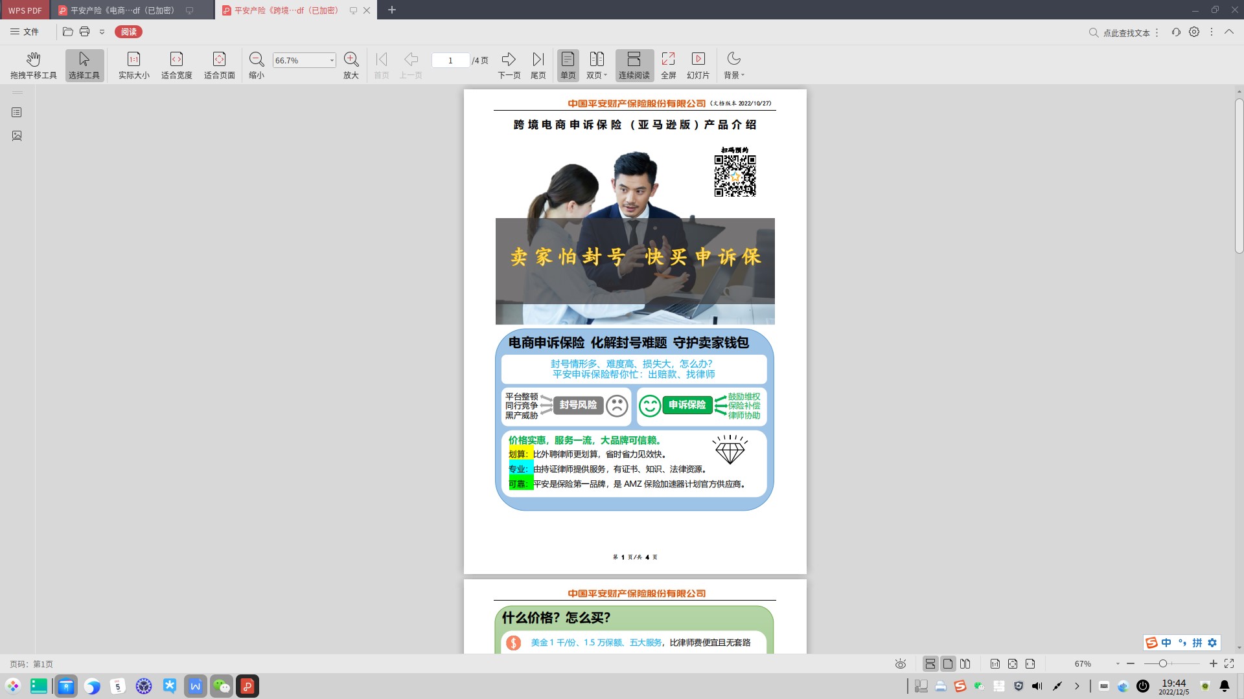The height and width of the screenshot is (699, 1244).
Task: Click the print icon in the toolbar
Action: [x=84, y=32]
